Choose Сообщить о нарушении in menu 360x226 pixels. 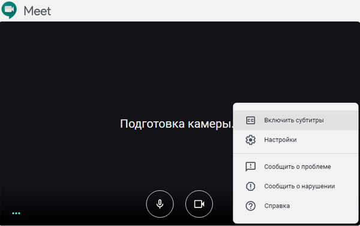[296, 186]
